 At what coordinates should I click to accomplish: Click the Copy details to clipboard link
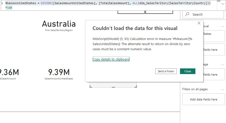tap(111, 59)
